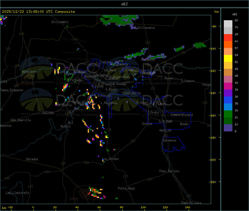The width and height of the screenshot is (249, 211).
Task: Click the A_Villanueva place label
Action: click(145, 28)
